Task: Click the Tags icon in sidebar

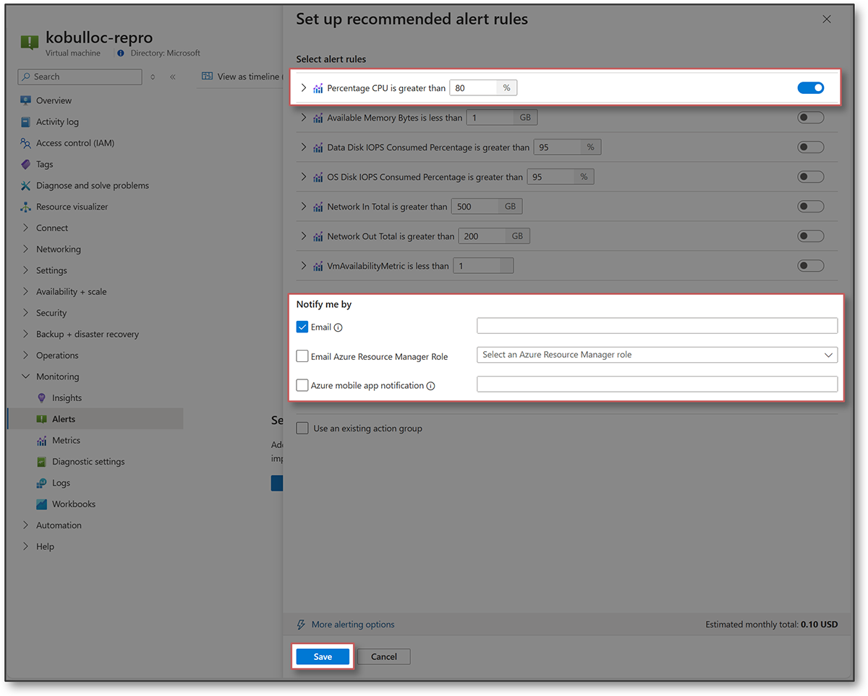Action: (26, 164)
